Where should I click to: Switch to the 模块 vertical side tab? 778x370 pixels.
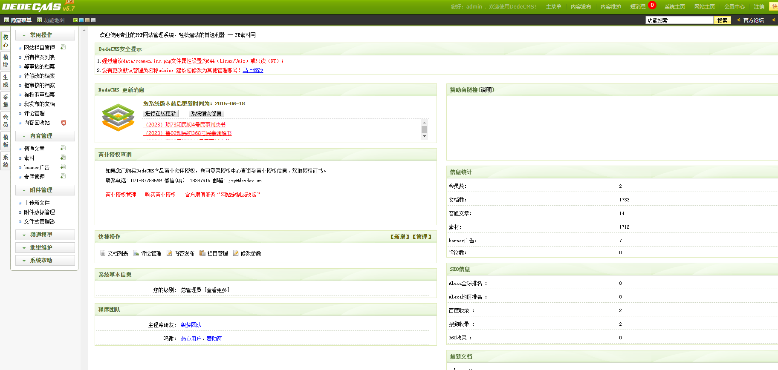[6, 61]
